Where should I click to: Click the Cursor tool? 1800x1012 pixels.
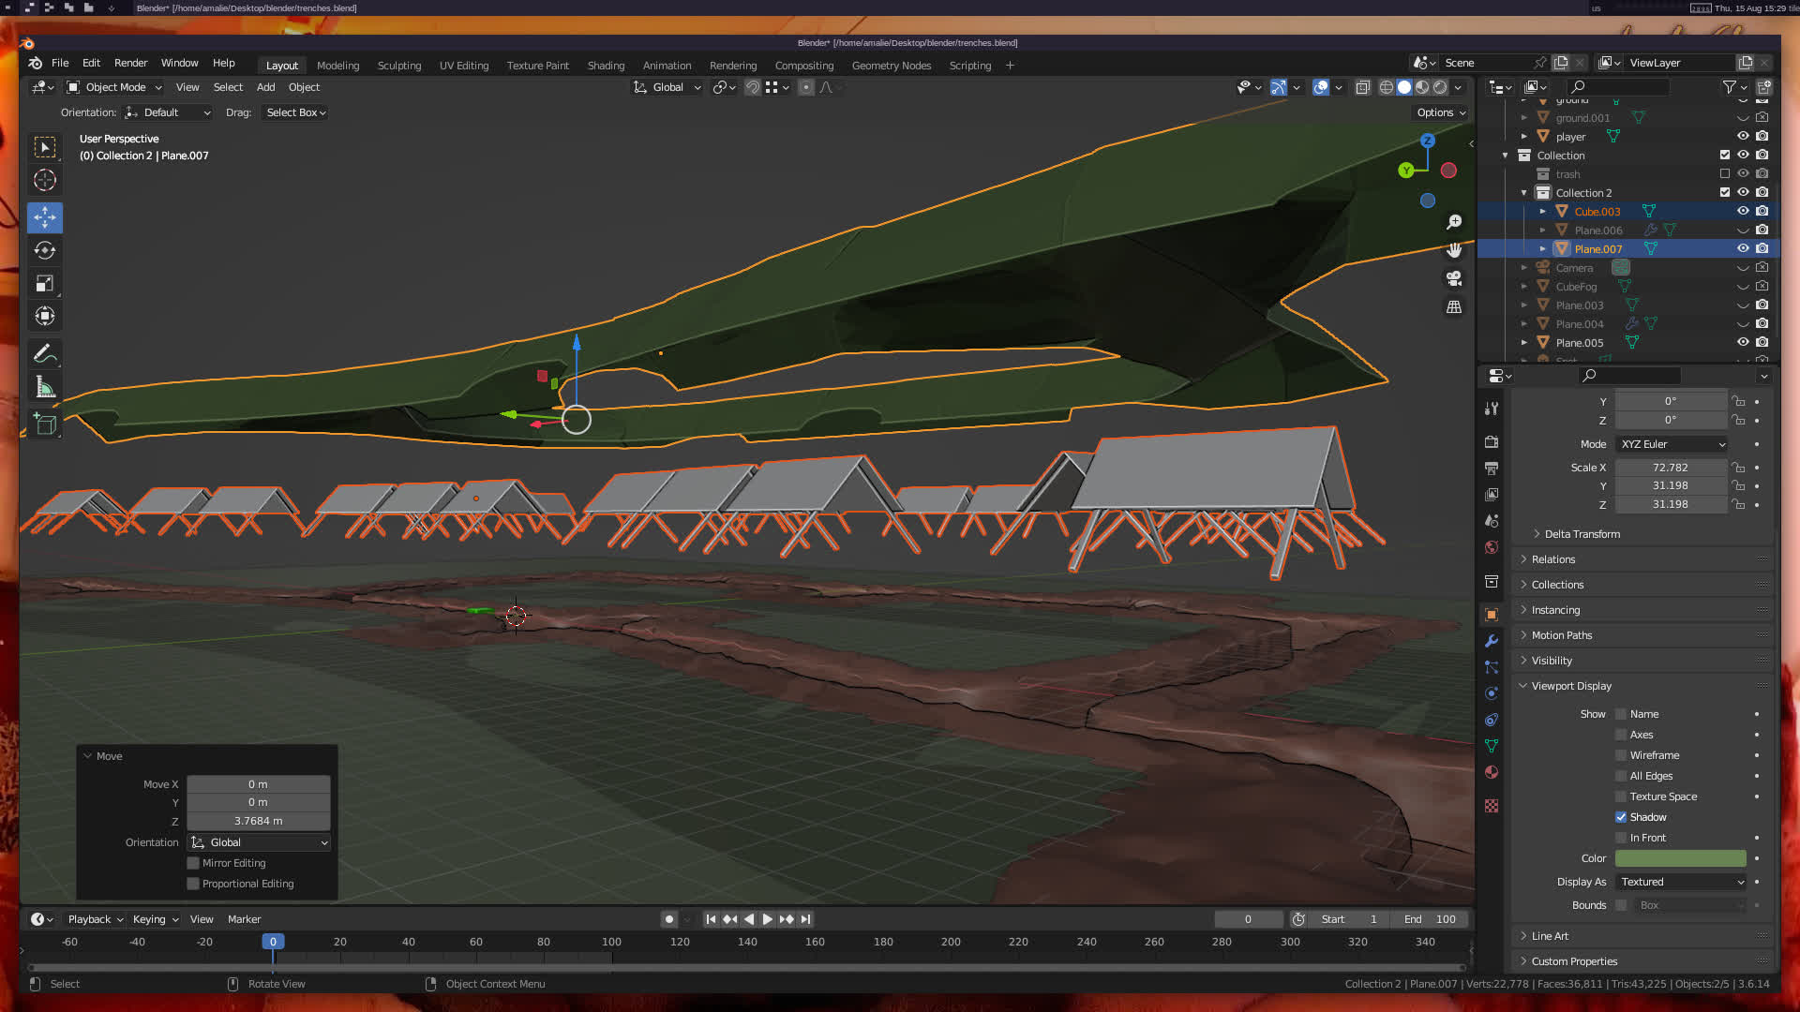pos(44,180)
